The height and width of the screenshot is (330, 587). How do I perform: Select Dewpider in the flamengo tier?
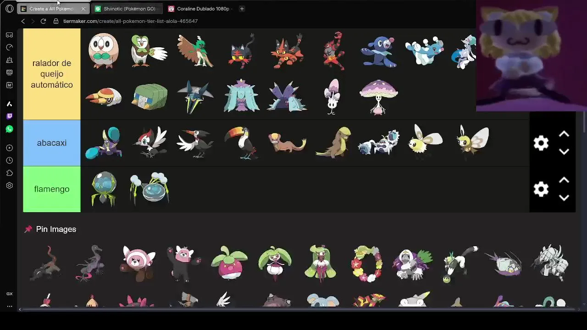point(104,189)
